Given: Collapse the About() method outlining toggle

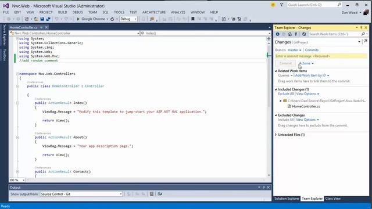Looking at the screenshot, I should [x=17, y=138].
